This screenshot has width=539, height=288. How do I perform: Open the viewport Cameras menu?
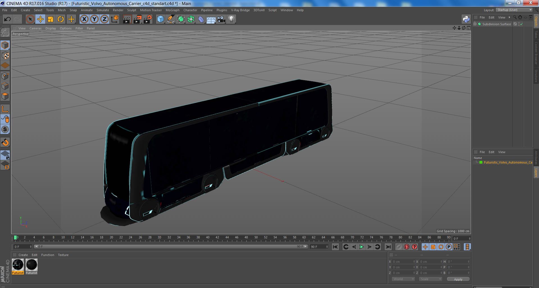[x=35, y=28]
